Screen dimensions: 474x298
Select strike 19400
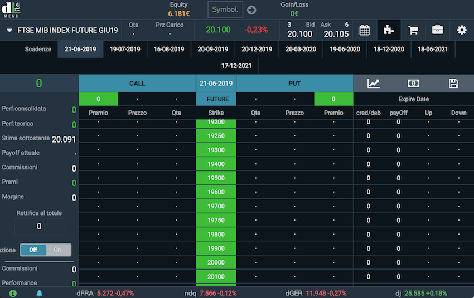216,164
